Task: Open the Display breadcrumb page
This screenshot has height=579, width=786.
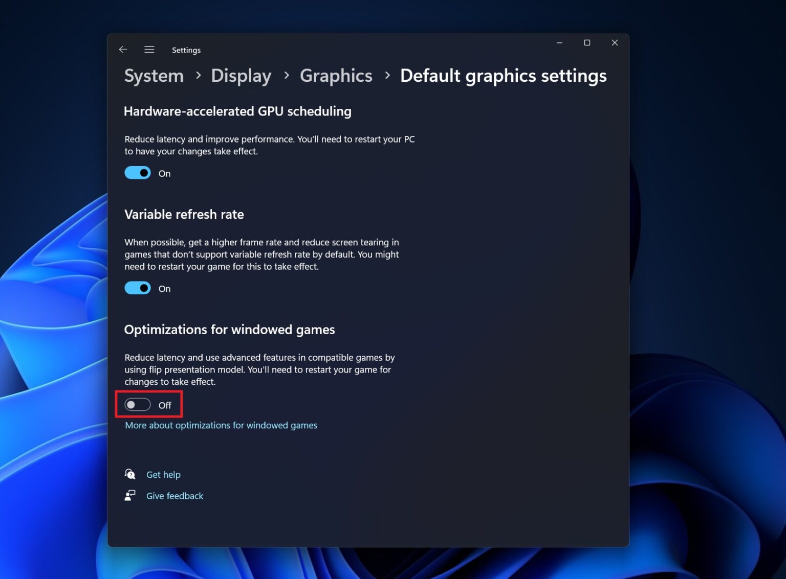Action: click(x=241, y=75)
